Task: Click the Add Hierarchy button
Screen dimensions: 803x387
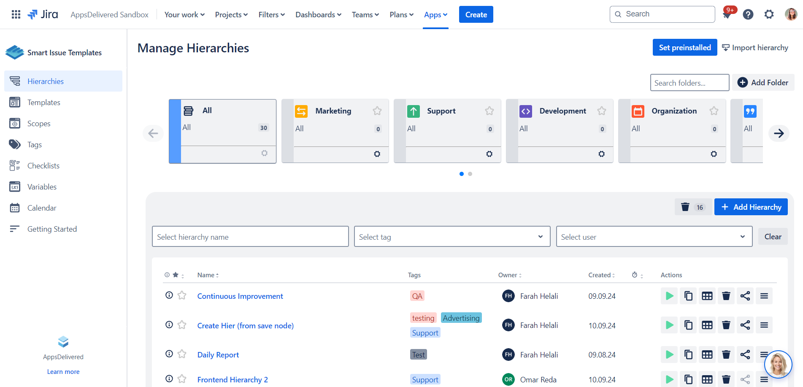Action: click(751, 207)
